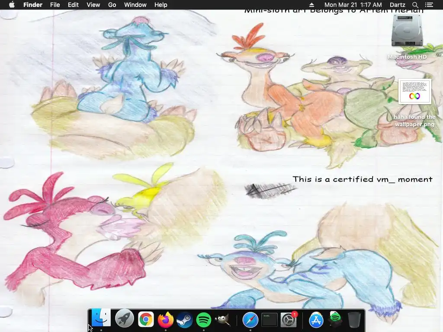The height and width of the screenshot is (332, 443).
Task: Open the Apple menu
Action: [12, 5]
